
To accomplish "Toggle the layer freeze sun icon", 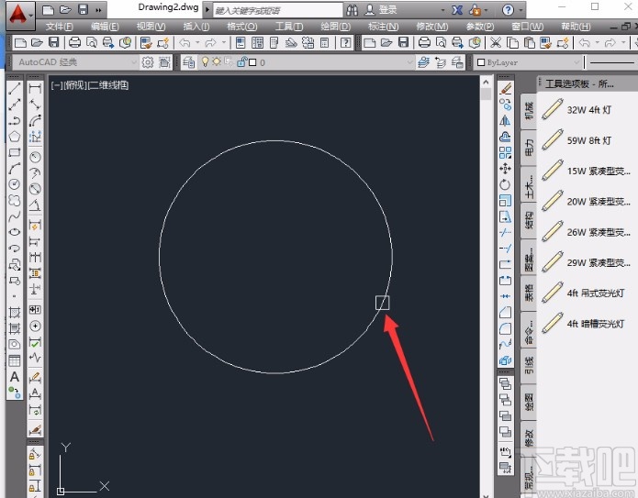I will 216,62.
